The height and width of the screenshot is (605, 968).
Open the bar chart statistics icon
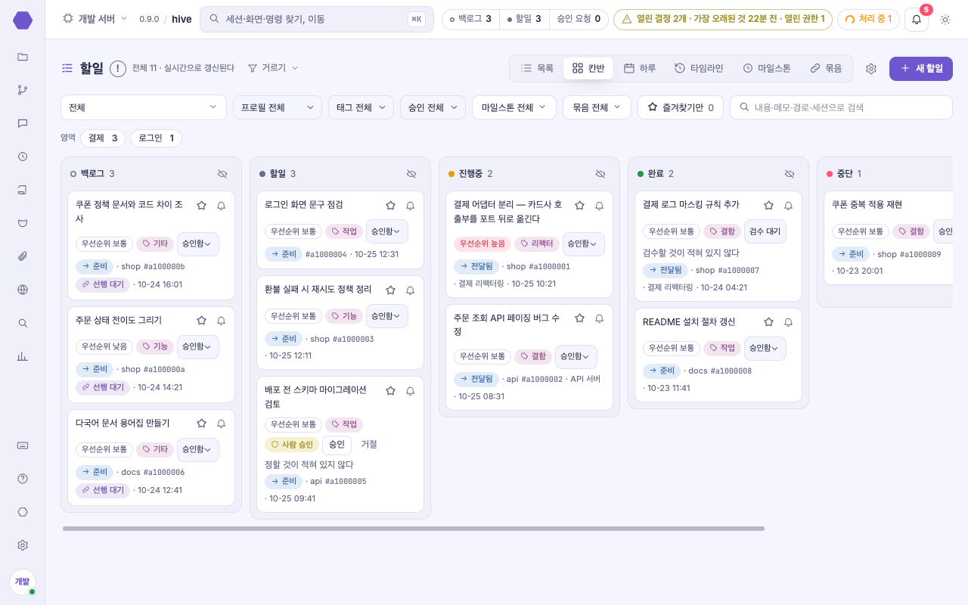coord(23,356)
